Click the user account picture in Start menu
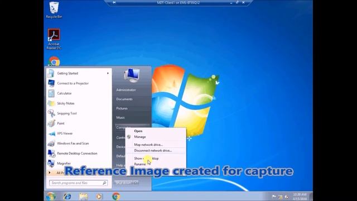This screenshot has height=201, width=357. pos(132,75)
